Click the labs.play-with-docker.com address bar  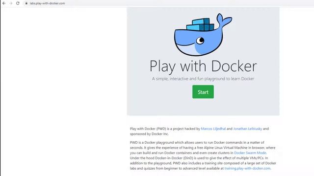(x=47, y=3)
